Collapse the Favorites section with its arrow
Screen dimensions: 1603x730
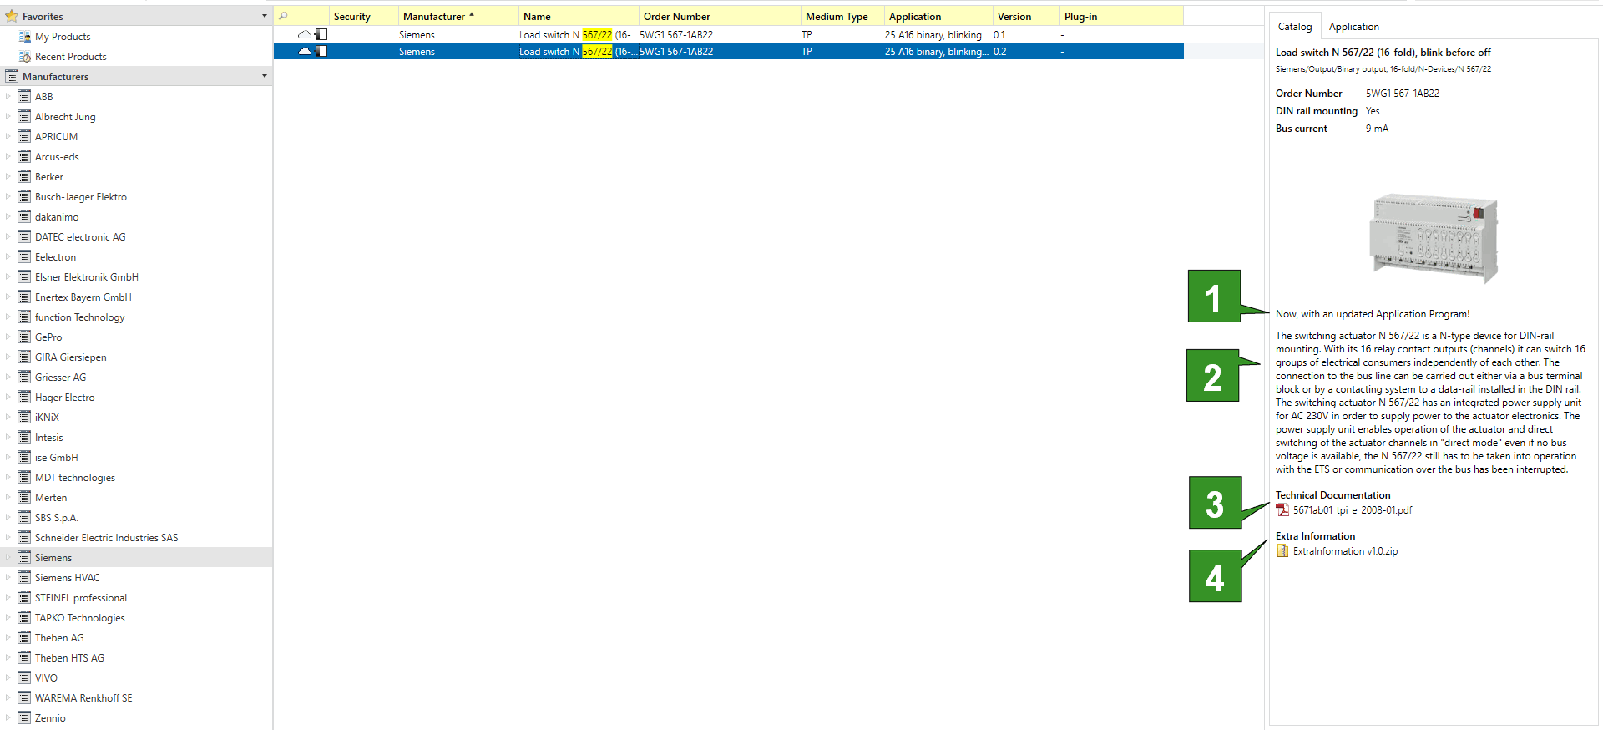[x=265, y=16]
